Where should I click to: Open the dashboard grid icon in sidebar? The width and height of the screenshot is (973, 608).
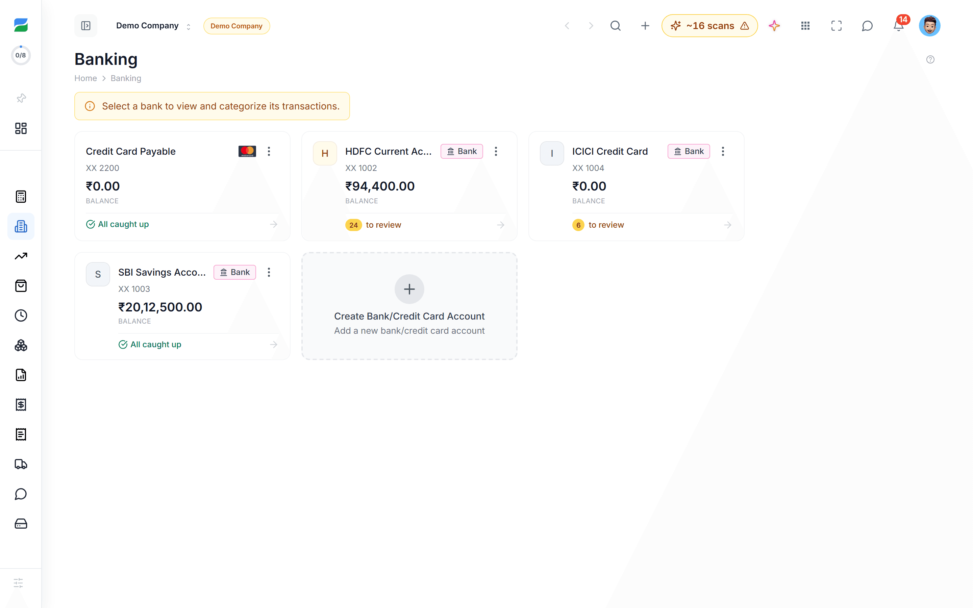coord(21,128)
